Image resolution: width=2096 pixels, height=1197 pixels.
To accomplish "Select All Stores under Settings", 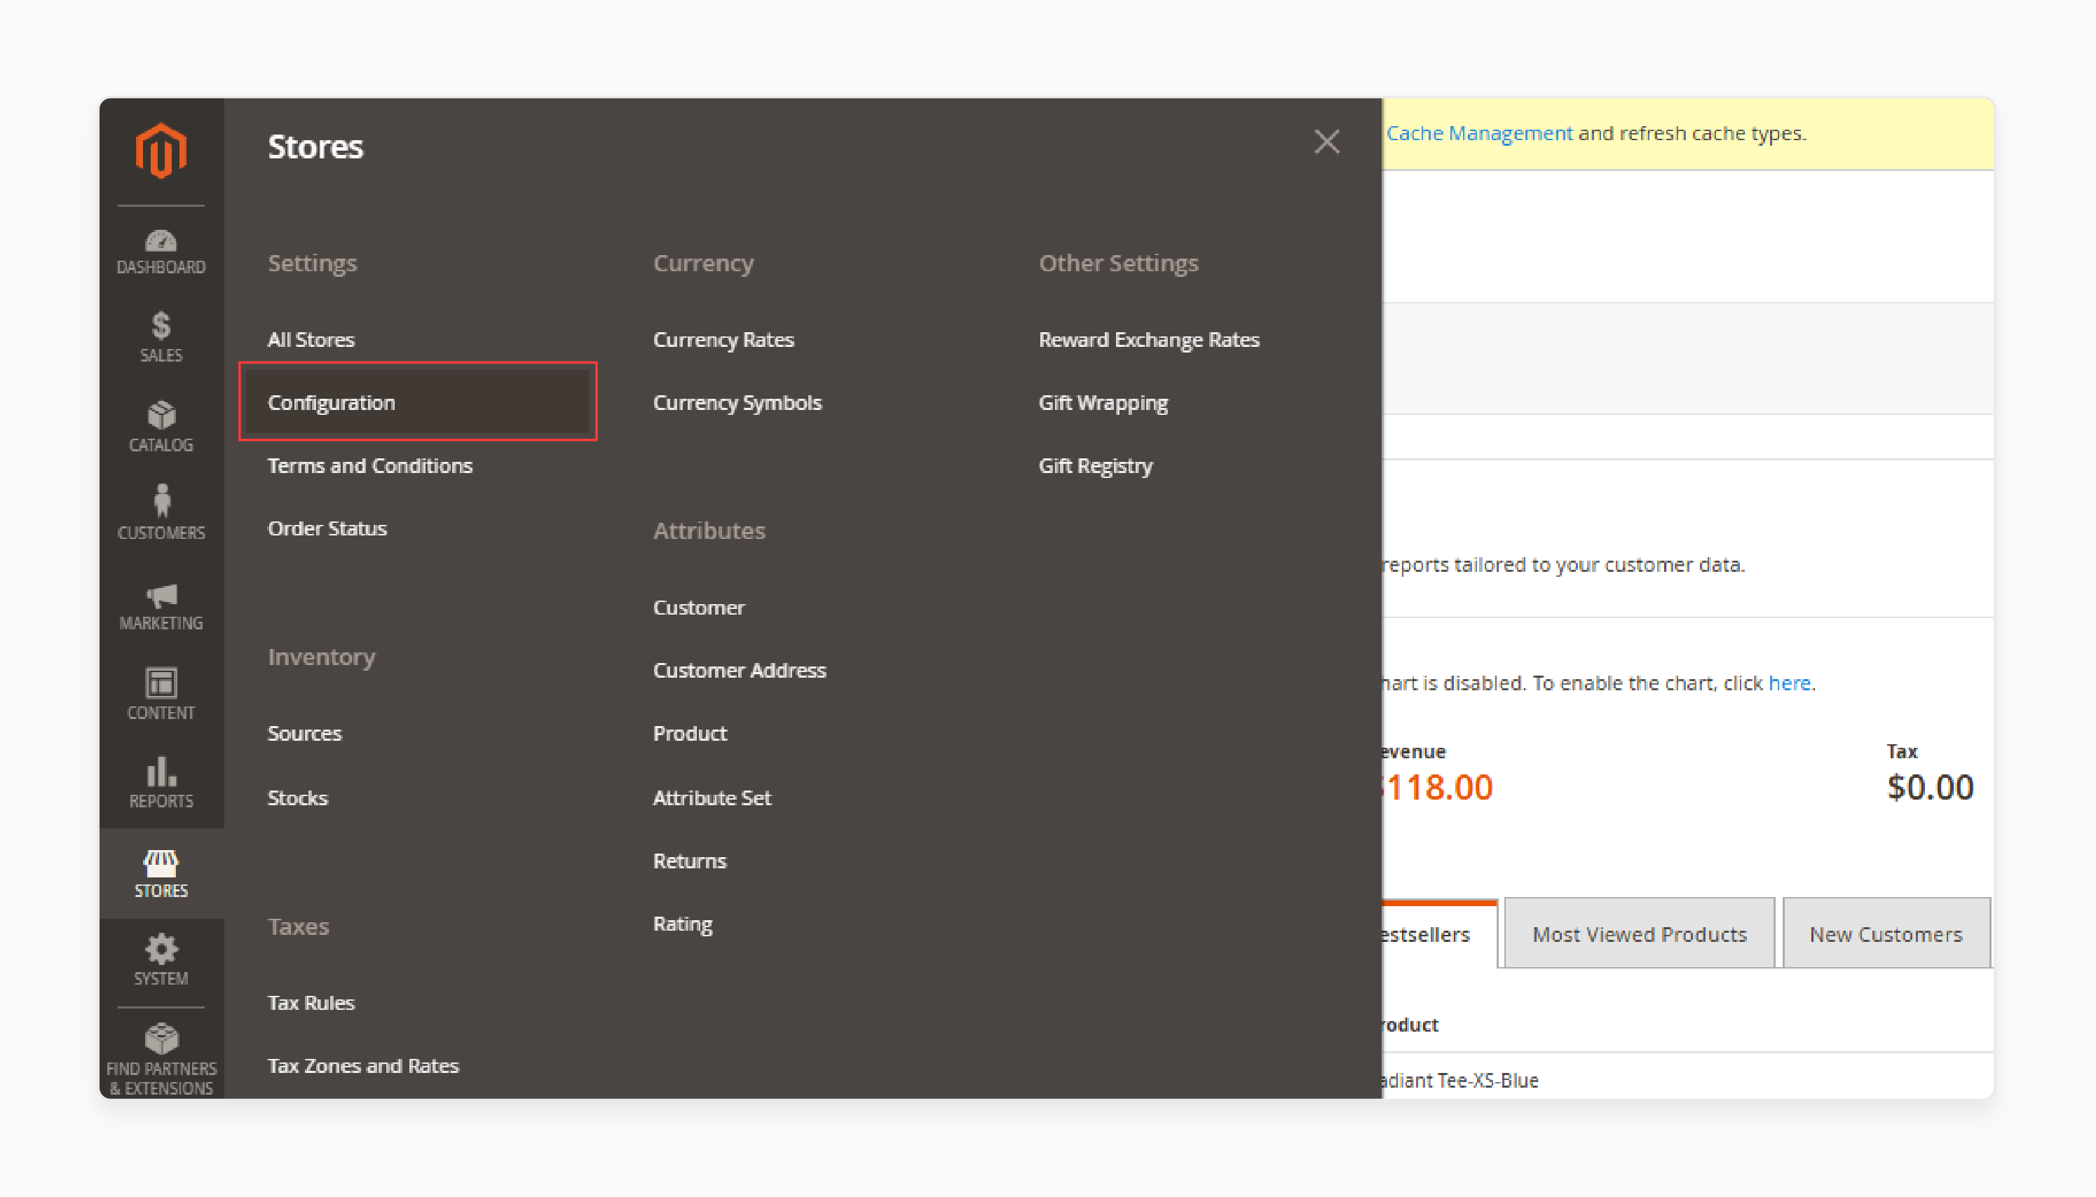I will click(x=310, y=338).
